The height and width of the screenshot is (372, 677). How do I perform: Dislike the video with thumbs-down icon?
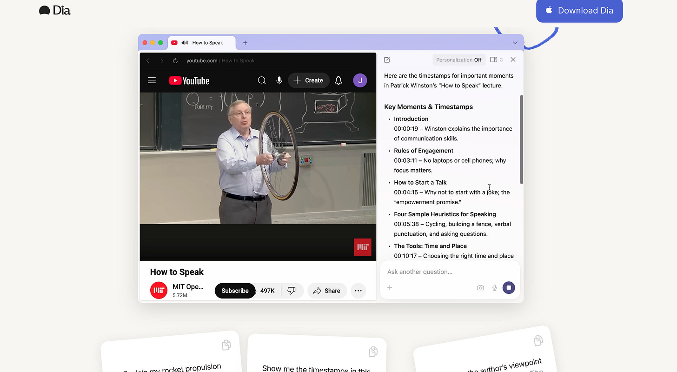pyautogui.click(x=292, y=291)
